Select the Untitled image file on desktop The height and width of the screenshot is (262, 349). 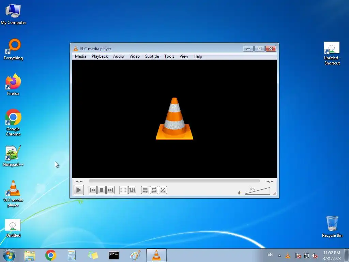[x=13, y=228]
